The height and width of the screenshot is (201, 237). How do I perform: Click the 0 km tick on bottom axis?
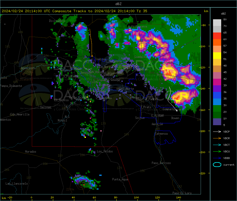click(x=31, y=198)
